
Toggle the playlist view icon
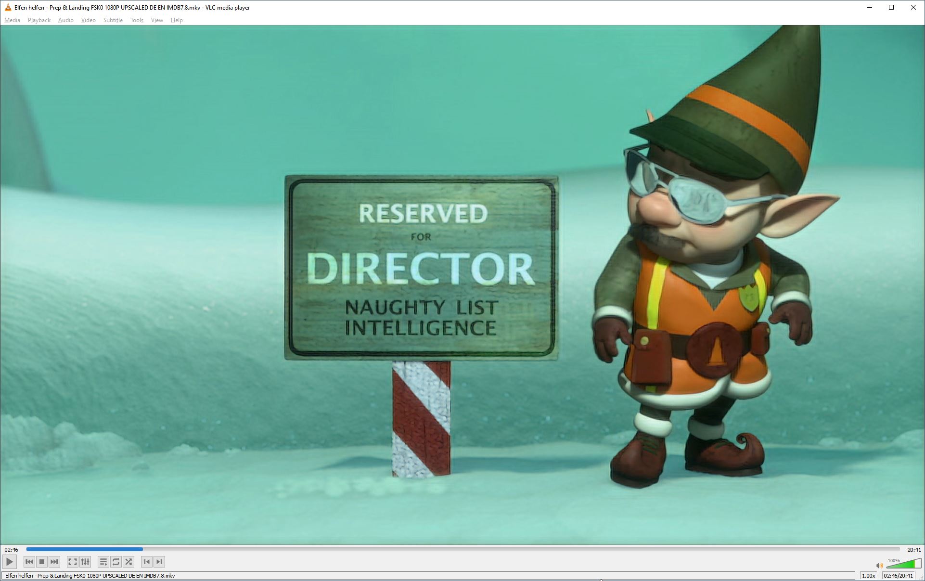tap(103, 562)
